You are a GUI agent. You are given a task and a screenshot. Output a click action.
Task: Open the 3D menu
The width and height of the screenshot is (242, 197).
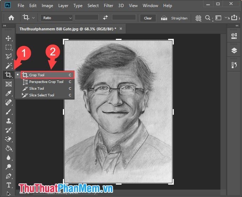click(x=121, y=6)
